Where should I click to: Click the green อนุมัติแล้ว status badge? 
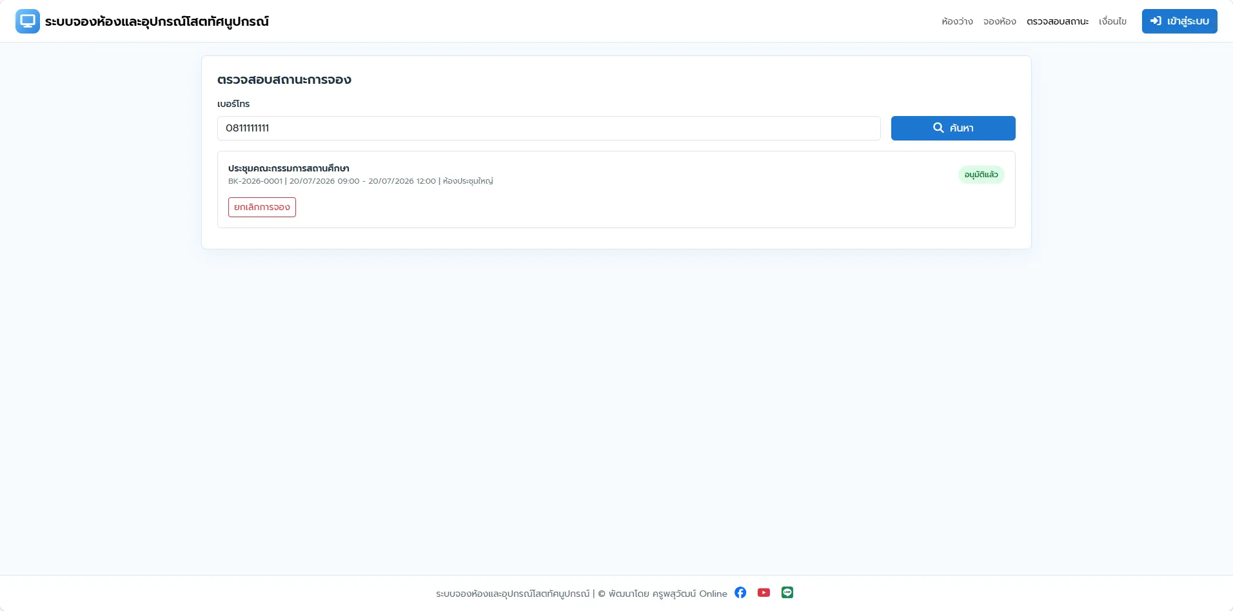click(981, 175)
